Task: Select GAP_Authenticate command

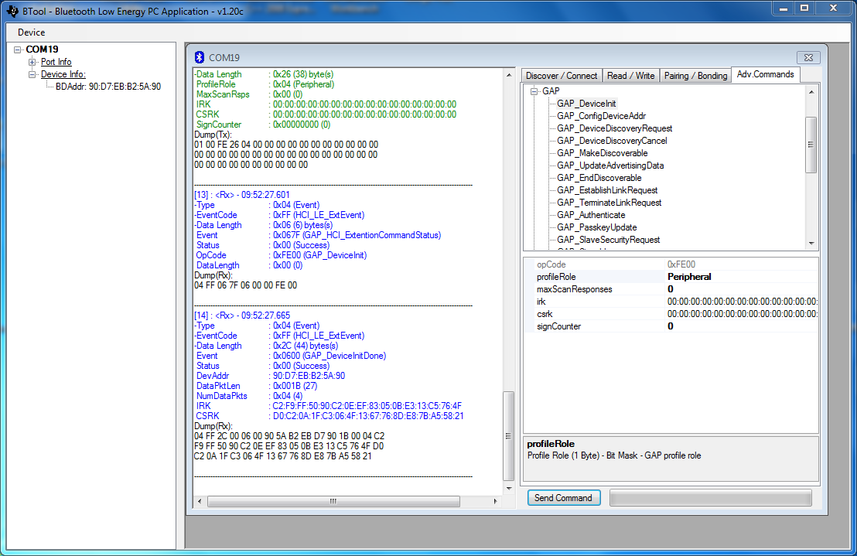Action: coord(591,215)
